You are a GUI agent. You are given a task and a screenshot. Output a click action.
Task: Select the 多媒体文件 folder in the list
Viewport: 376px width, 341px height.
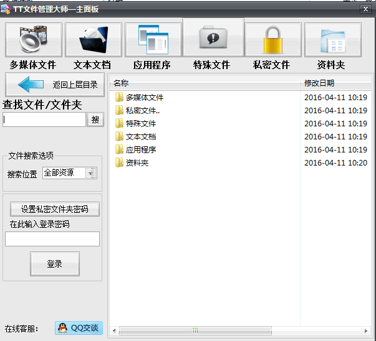[139, 98]
